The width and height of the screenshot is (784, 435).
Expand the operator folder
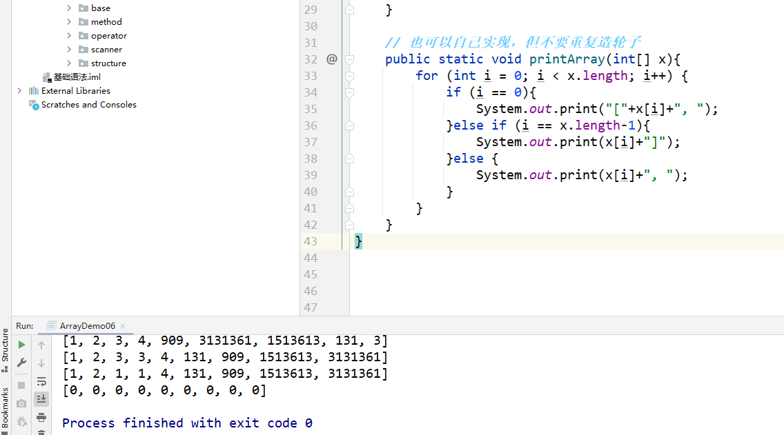(x=69, y=35)
